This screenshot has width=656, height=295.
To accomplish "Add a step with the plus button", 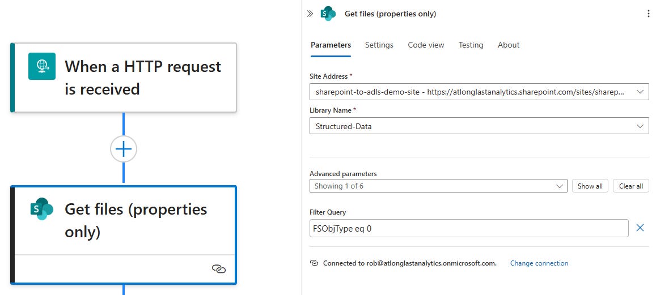I will click(124, 149).
